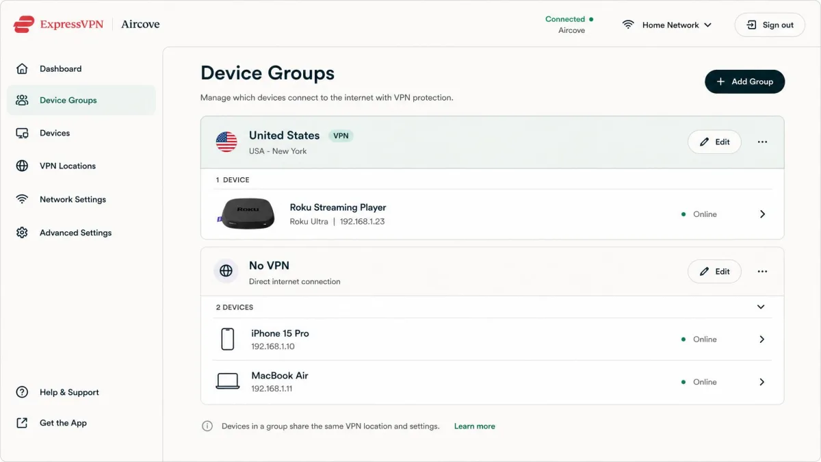Click the Connected Aircove status

click(x=570, y=25)
